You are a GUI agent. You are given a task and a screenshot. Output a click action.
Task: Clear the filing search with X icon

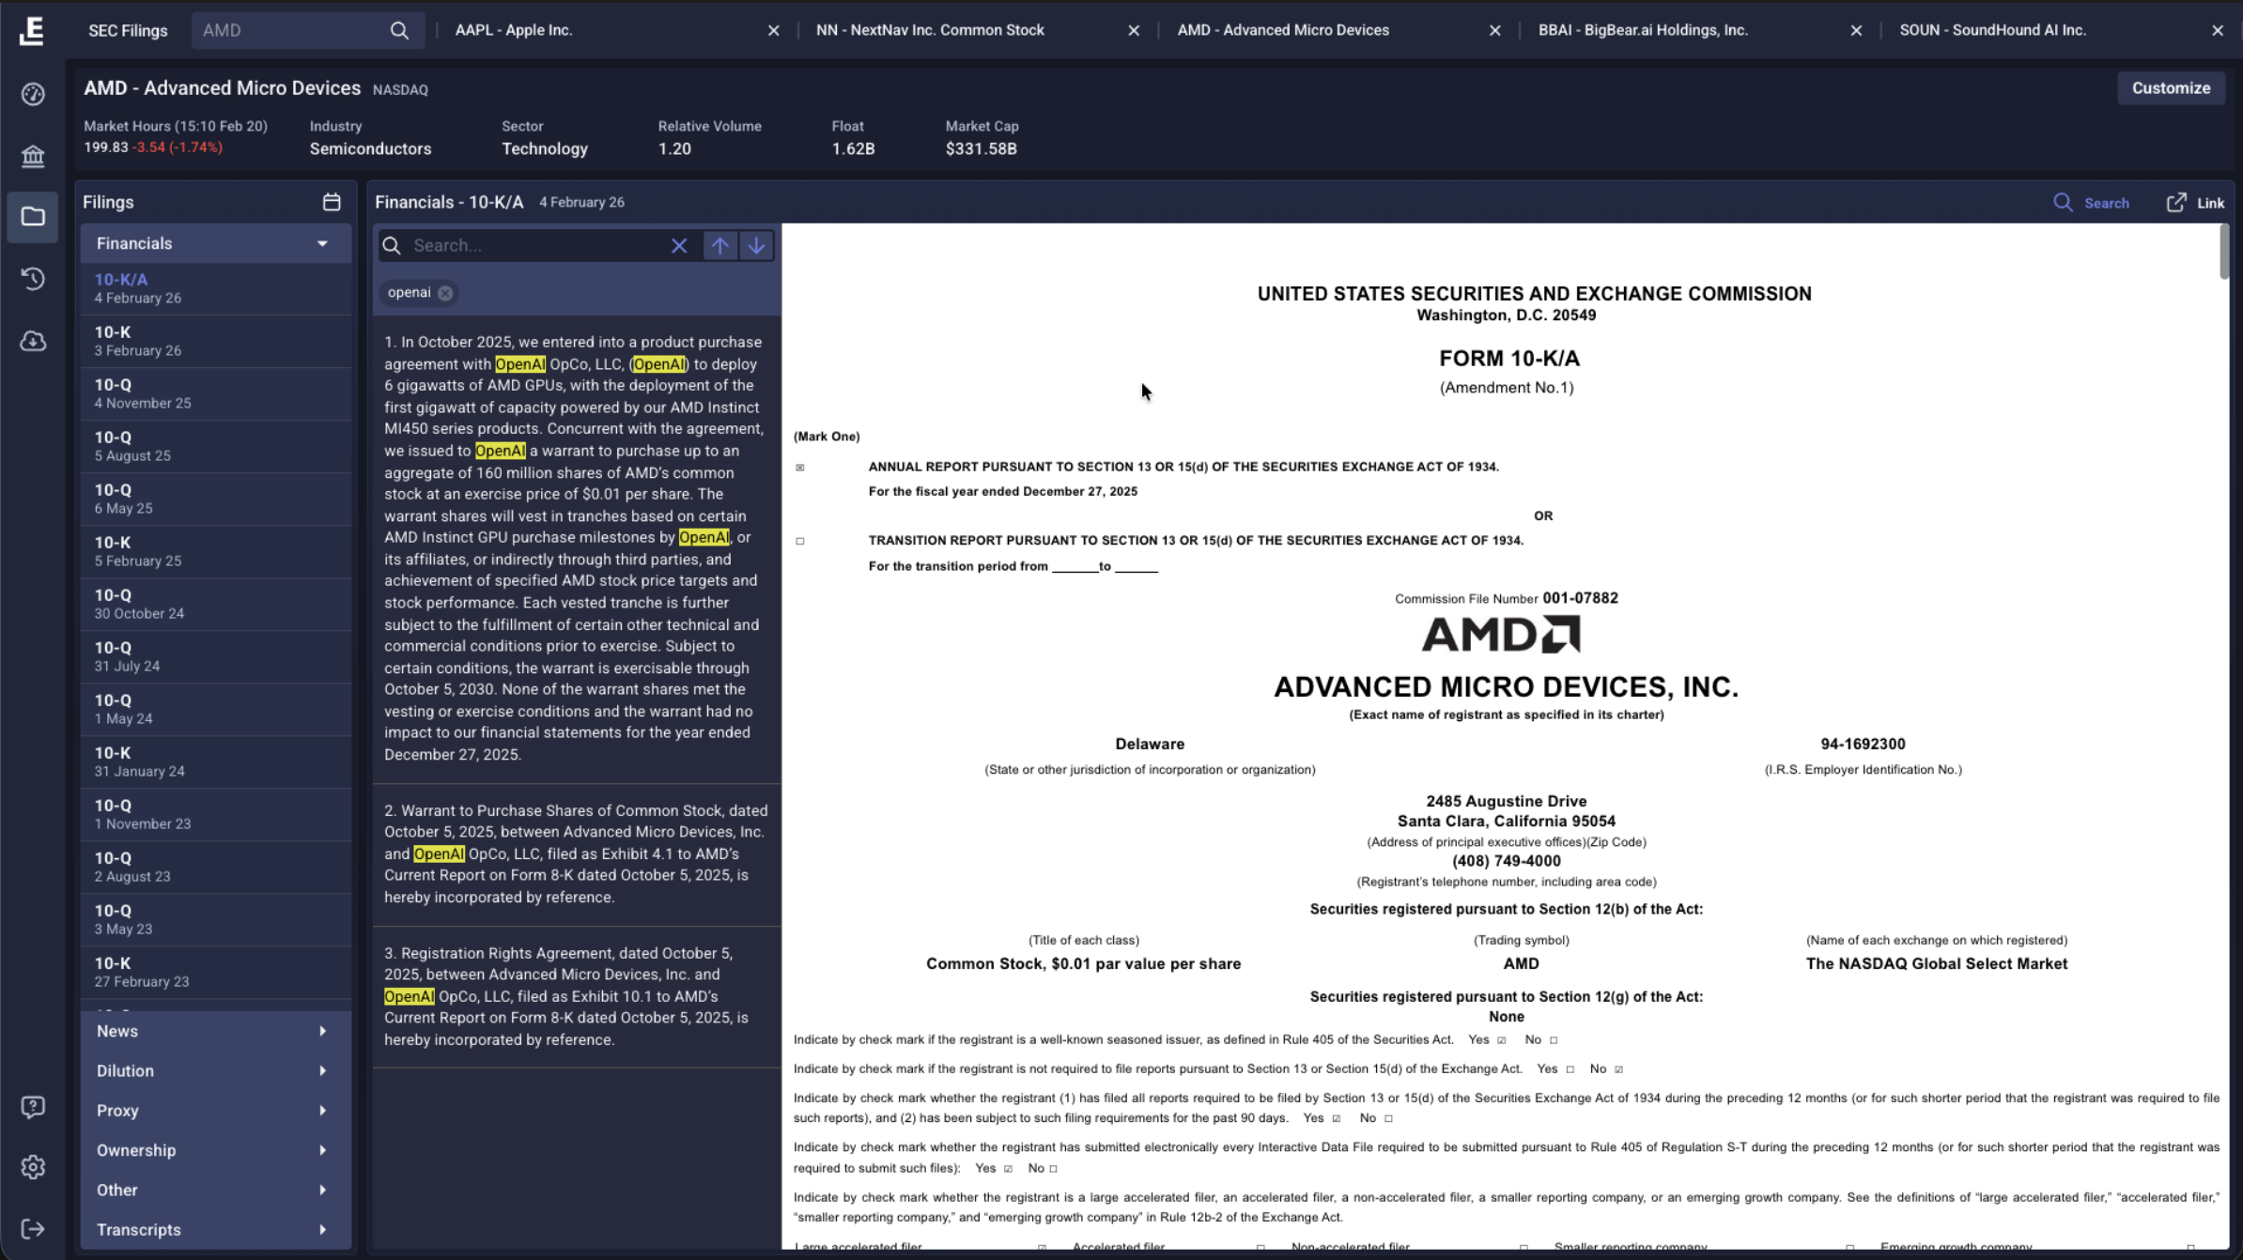pos(679,245)
